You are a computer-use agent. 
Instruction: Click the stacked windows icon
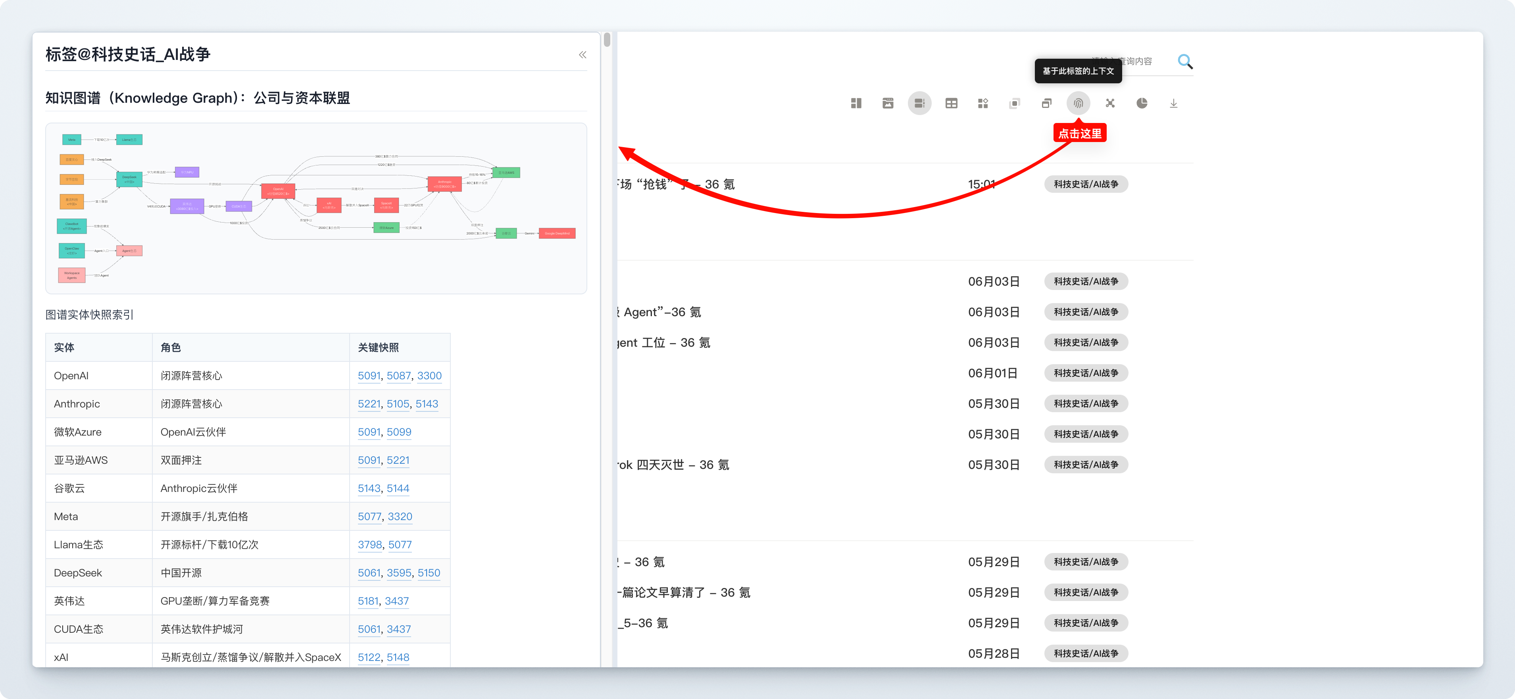click(x=1047, y=104)
